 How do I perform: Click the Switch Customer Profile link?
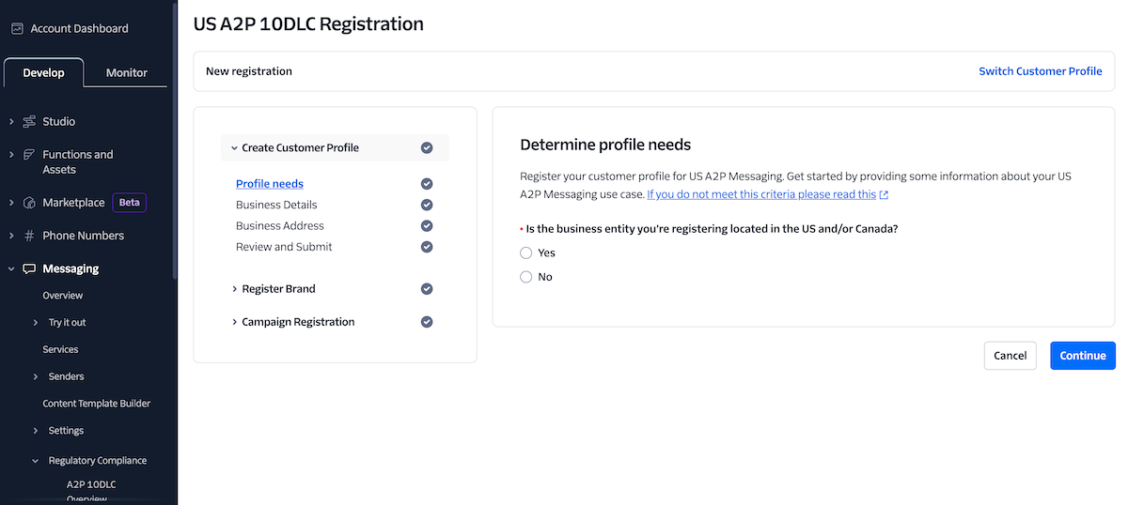pos(1040,71)
